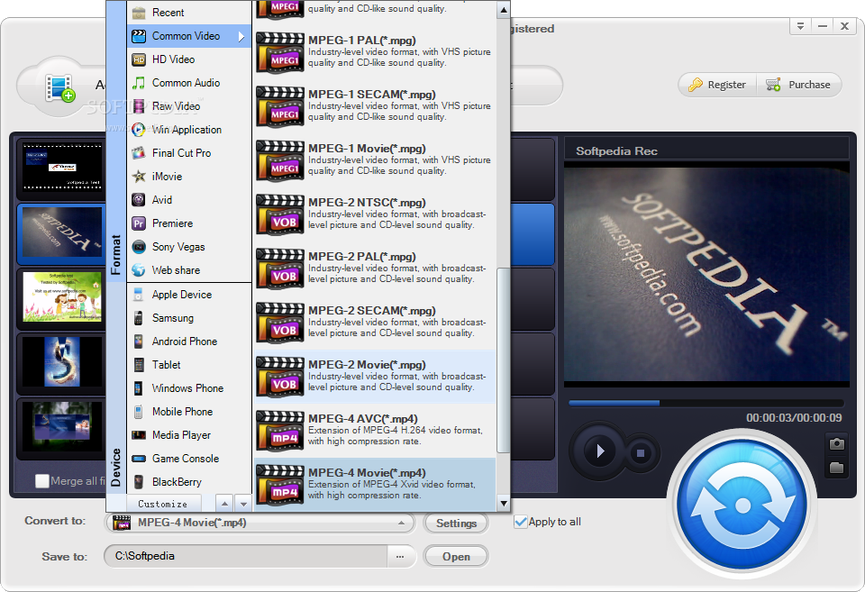Select the Avid category
Image resolution: width=865 pixels, height=592 pixels.
(x=189, y=200)
